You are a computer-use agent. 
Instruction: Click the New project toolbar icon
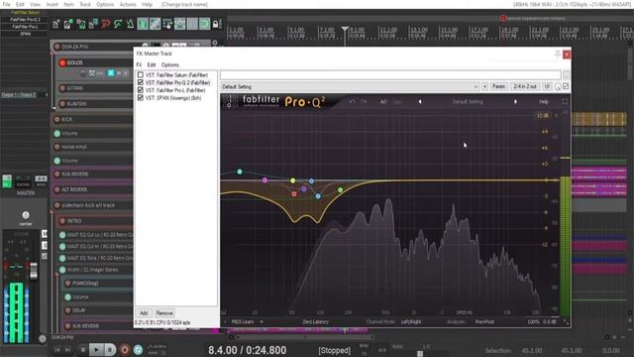click(55, 24)
